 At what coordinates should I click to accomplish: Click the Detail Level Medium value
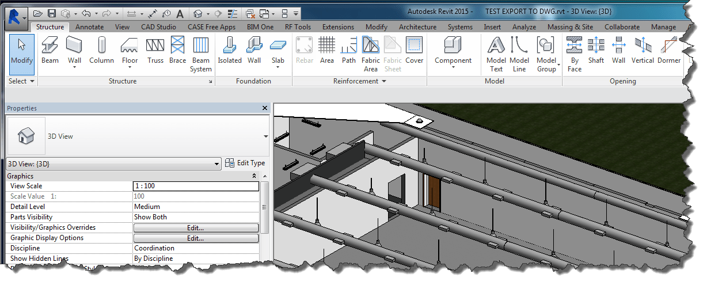tap(196, 207)
